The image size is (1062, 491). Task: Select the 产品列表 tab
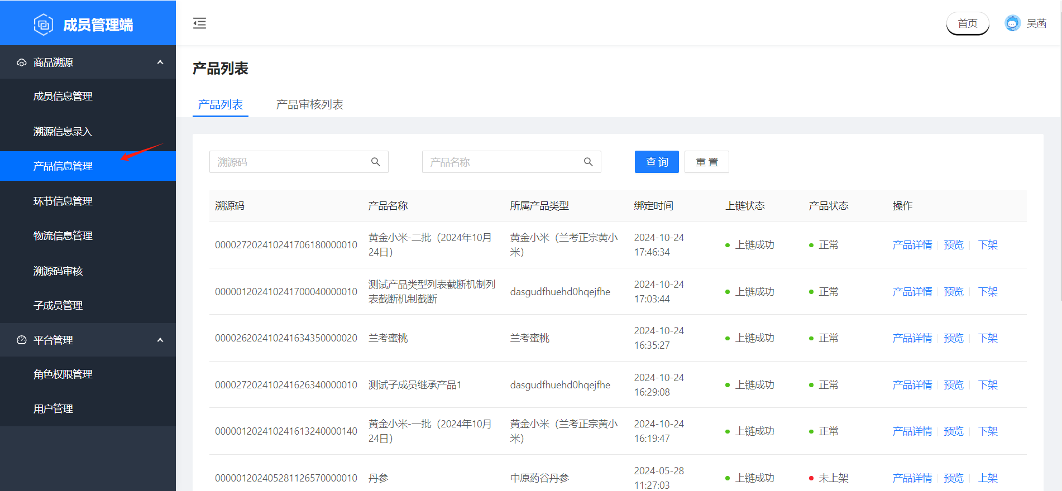pyautogui.click(x=221, y=104)
